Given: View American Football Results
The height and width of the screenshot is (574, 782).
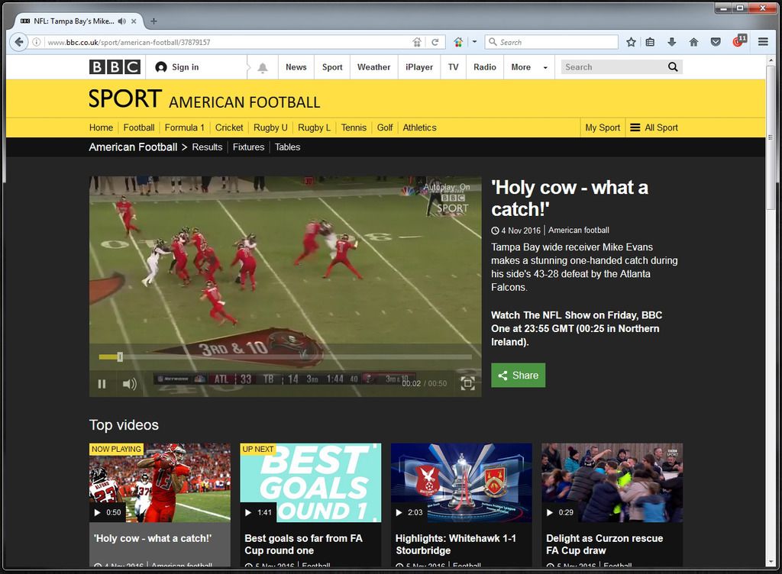Looking at the screenshot, I should pyautogui.click(x=207, y=147).
